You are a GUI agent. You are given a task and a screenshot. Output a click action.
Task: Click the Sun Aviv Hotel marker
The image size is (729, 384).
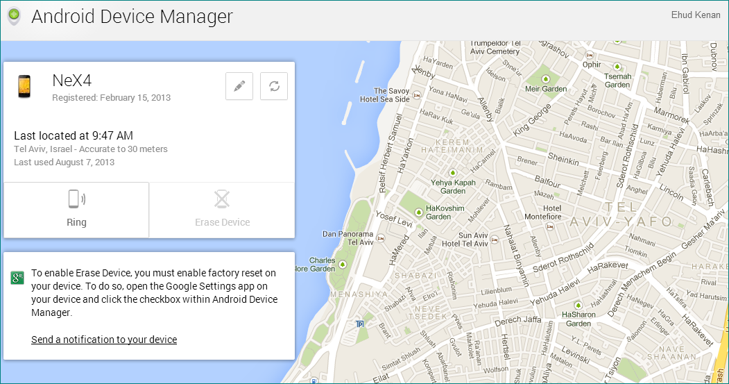[494, 240]
